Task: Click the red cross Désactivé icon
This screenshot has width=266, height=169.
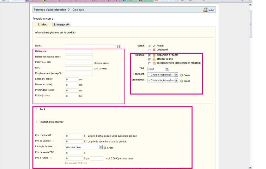Action: 154,50
